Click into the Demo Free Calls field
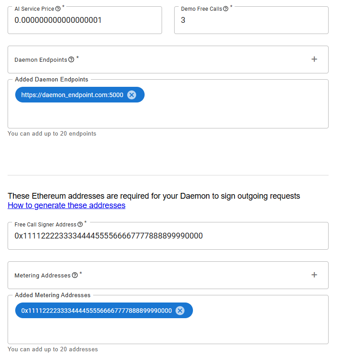 [x=251, y=21]
